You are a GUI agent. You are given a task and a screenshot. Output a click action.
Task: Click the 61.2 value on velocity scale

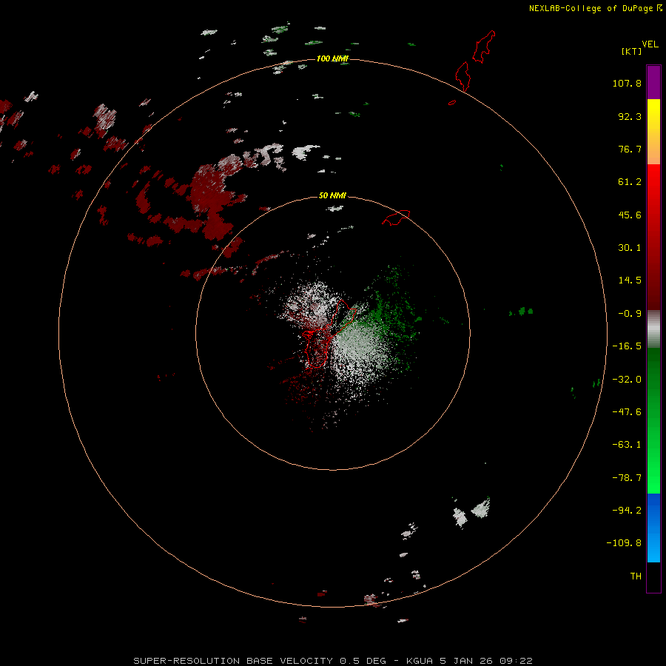tap(630, 182)
